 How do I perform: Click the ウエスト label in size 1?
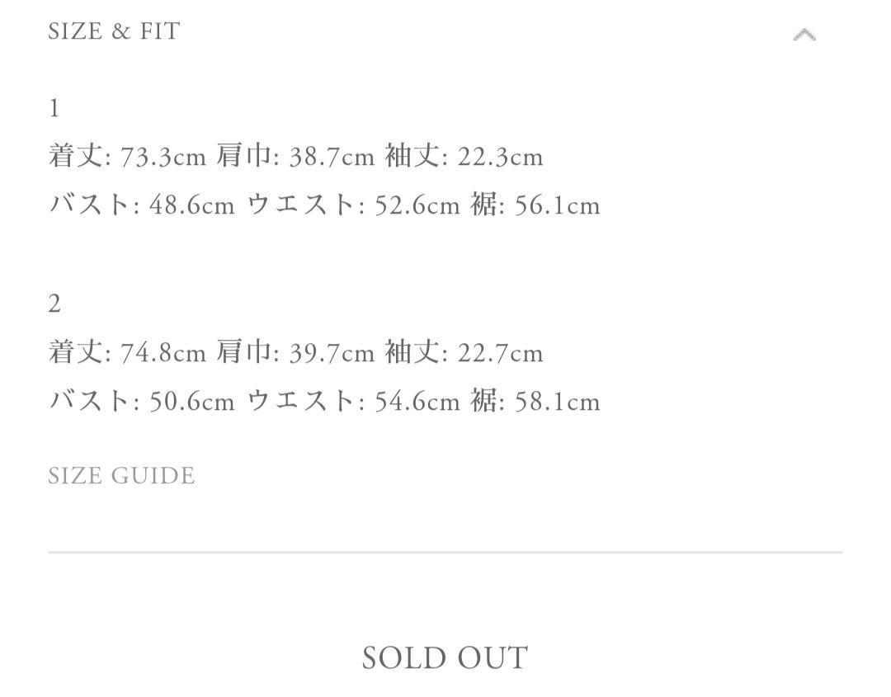[301, 205]
